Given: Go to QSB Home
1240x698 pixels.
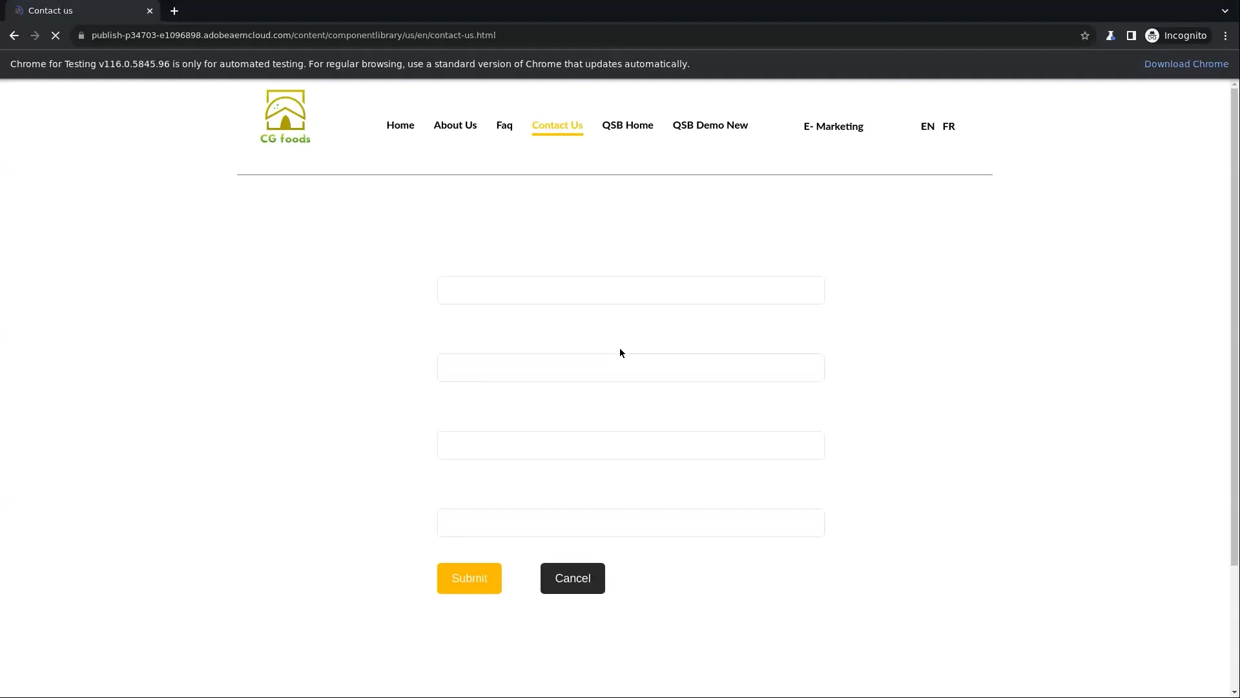Looking at the screenshot, I should (x=628, y=125).
